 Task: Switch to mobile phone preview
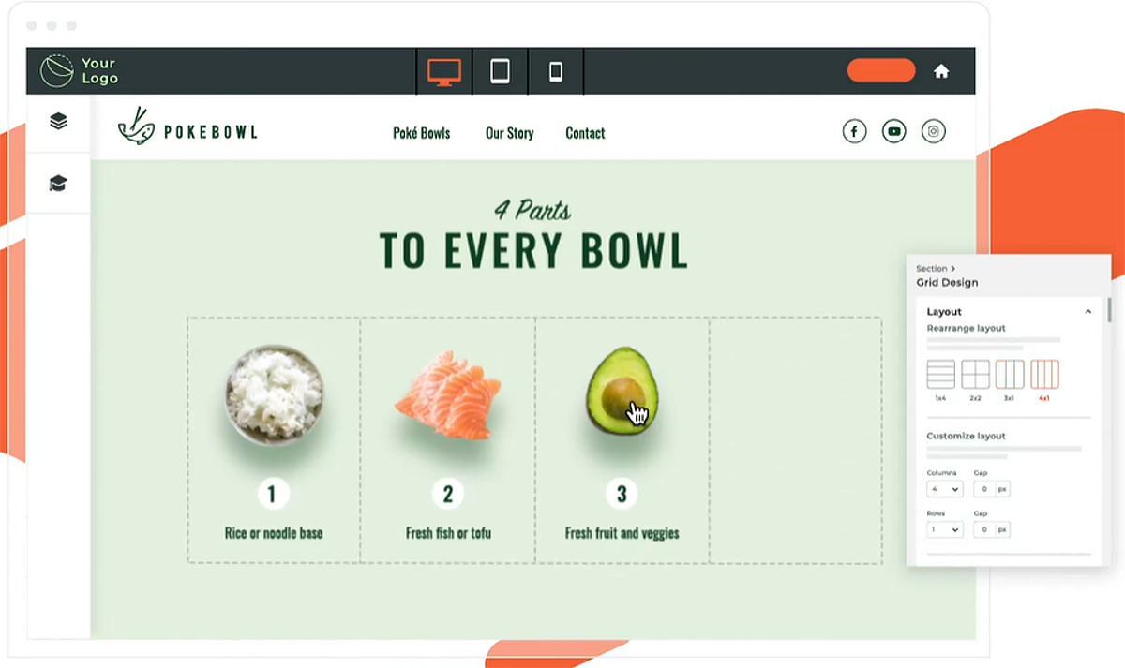point(556,71)
